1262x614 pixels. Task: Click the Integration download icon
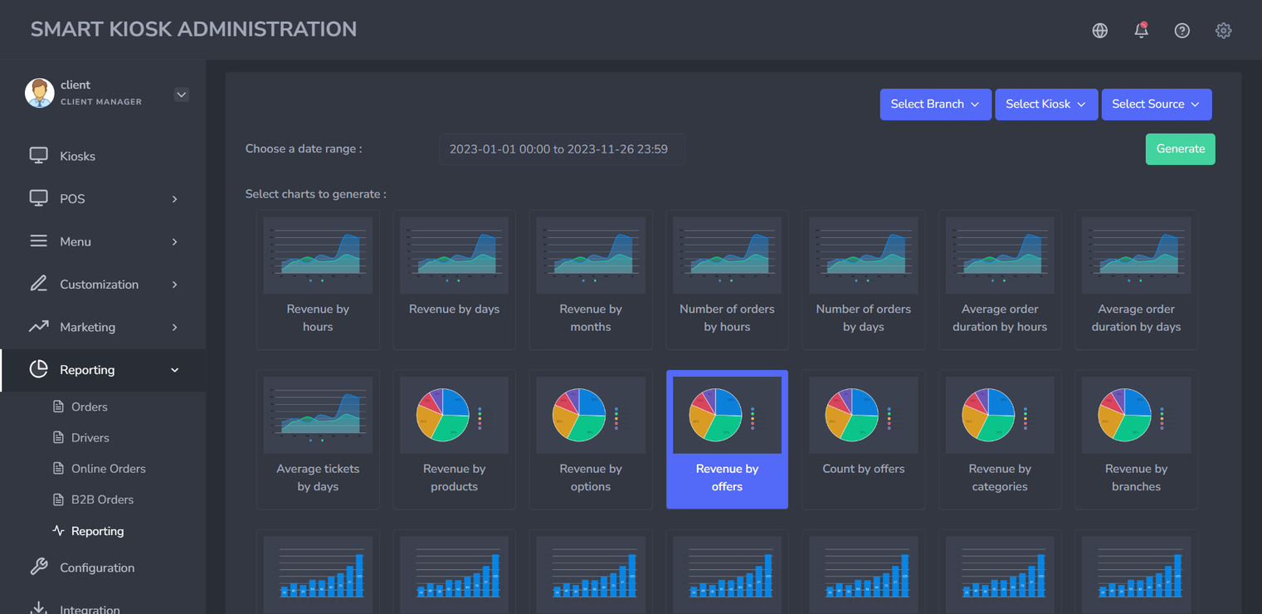coord(38,608)
